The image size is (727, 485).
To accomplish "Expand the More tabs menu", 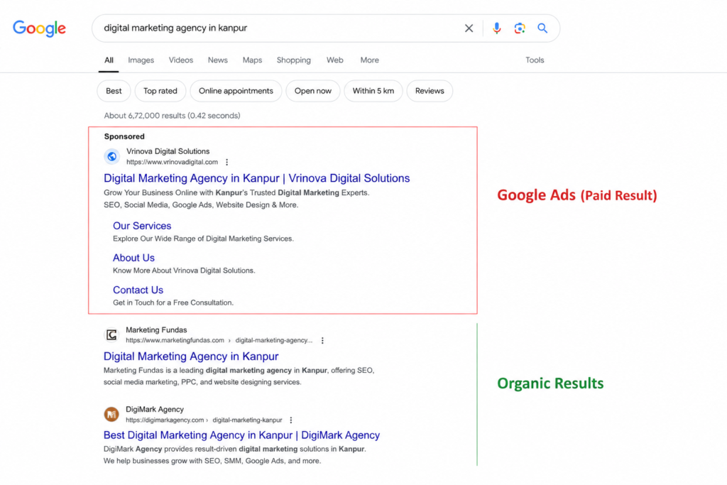I will (x=369, y=60).
